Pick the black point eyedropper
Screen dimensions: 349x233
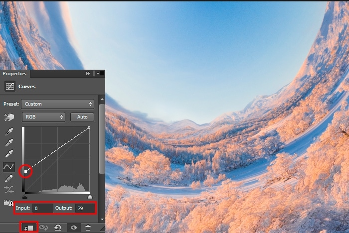[x=9, y=132]
